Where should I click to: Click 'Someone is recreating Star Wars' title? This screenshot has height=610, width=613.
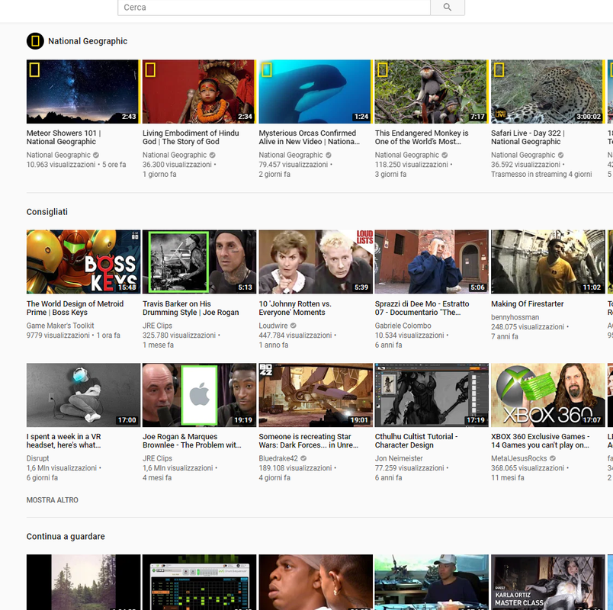point(309,441)
